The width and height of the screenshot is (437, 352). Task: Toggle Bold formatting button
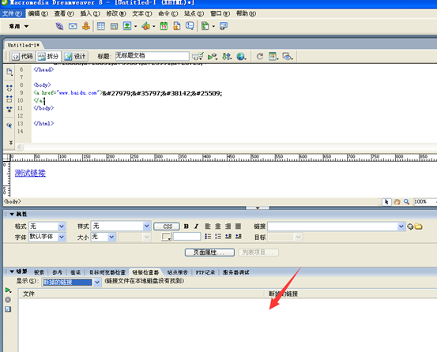[x=186, y=227]
